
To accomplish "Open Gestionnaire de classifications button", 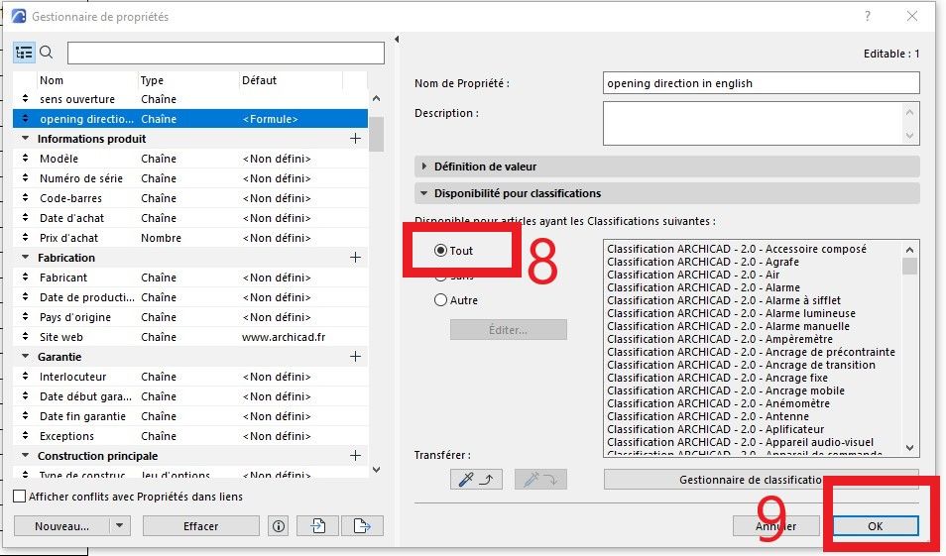I will [x=762, y=480].
